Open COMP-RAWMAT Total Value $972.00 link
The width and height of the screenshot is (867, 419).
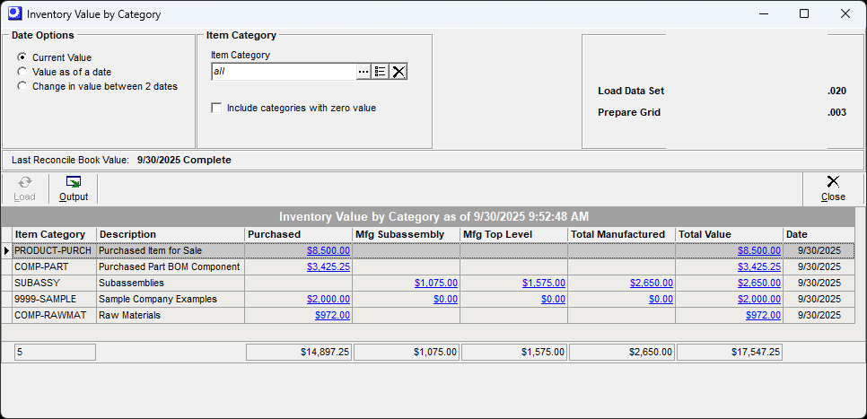coord(763,315)
